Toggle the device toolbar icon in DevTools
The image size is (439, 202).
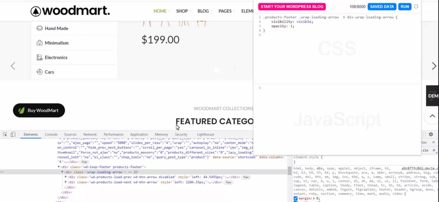coord(13,135)
